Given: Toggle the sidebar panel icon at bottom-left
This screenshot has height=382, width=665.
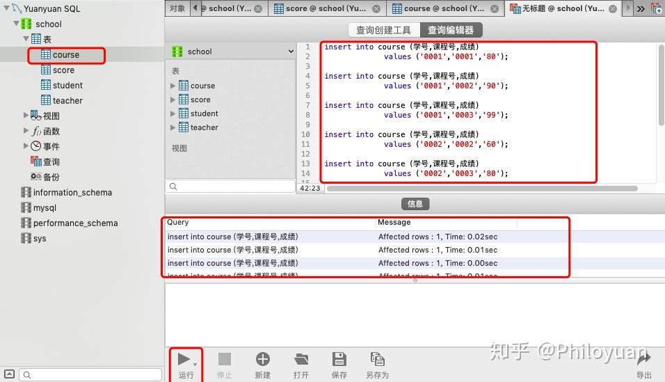Looking at the screenshot, I should coord(9,374).
